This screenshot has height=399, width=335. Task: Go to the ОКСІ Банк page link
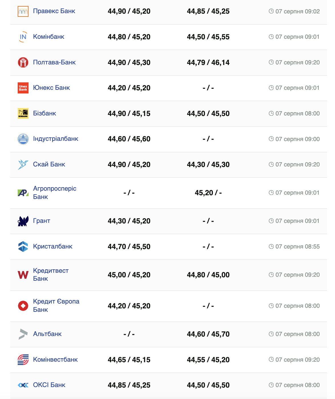point(49,385)
